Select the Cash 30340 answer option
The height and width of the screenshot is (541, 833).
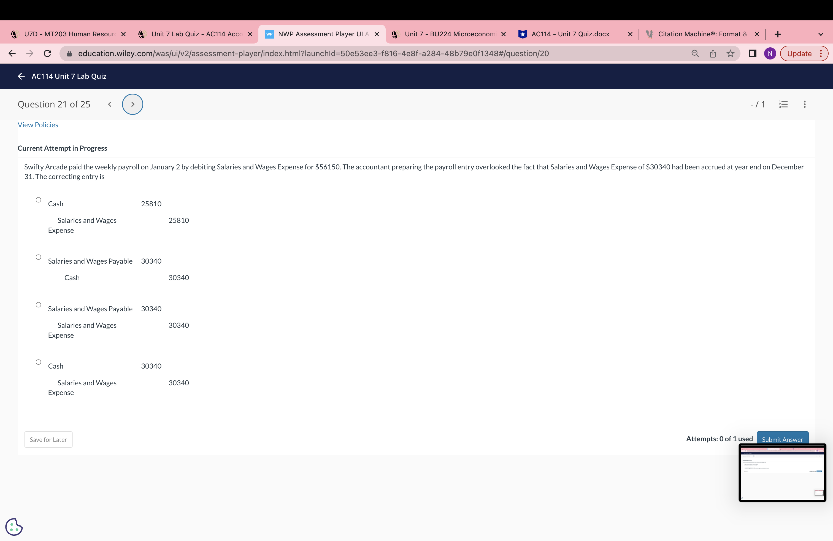pos(39,362)
